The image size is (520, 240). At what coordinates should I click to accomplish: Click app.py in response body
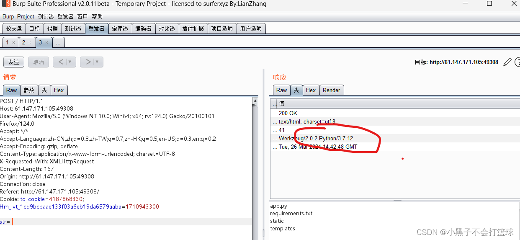(x=279, y=206)
